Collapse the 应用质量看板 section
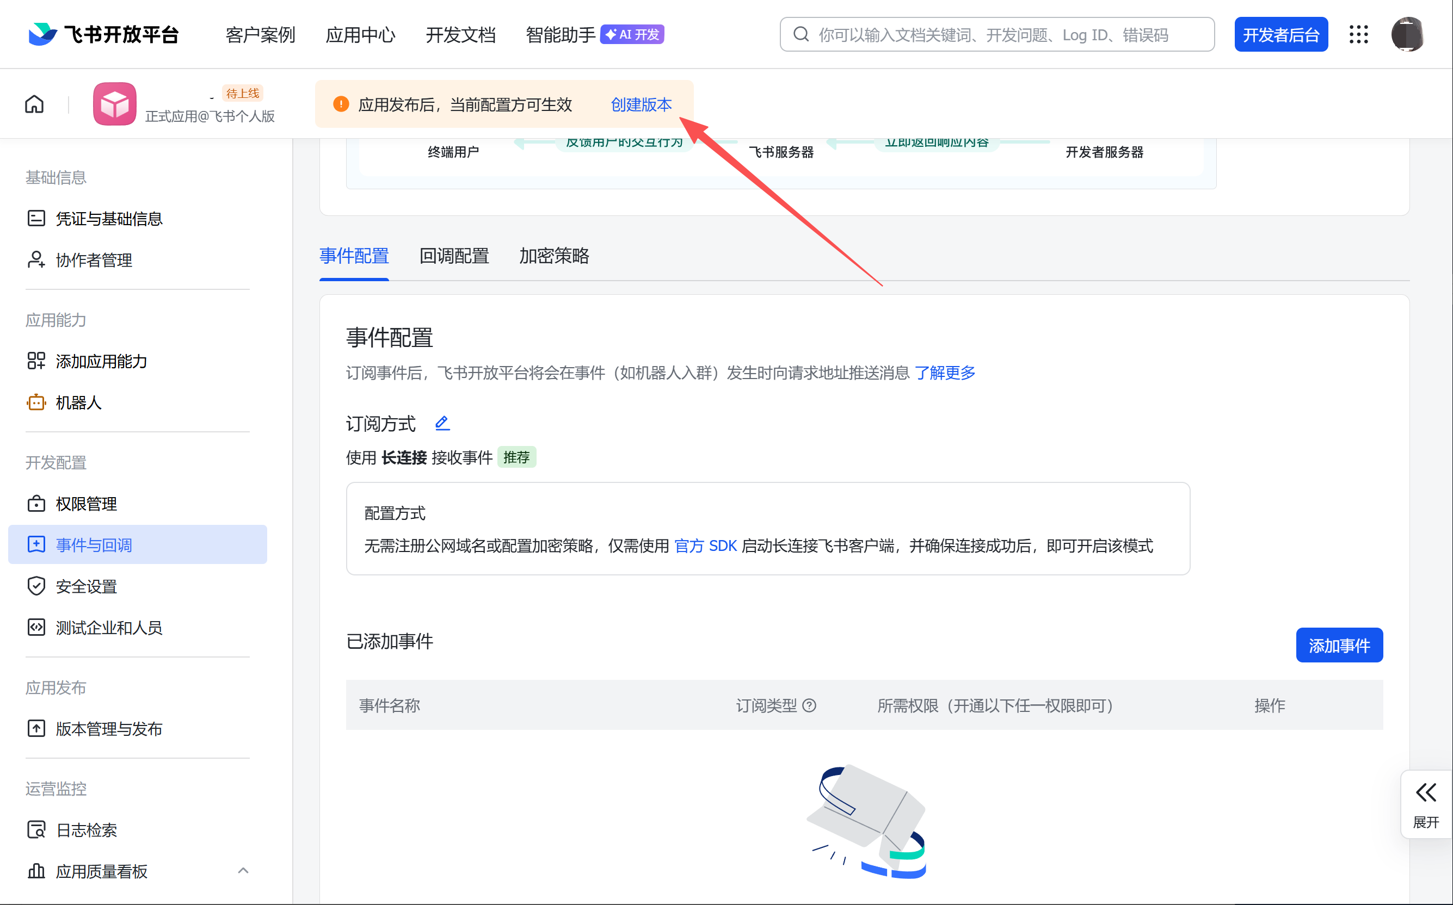Screen dimensions: 1453x905 pos(243,871)
